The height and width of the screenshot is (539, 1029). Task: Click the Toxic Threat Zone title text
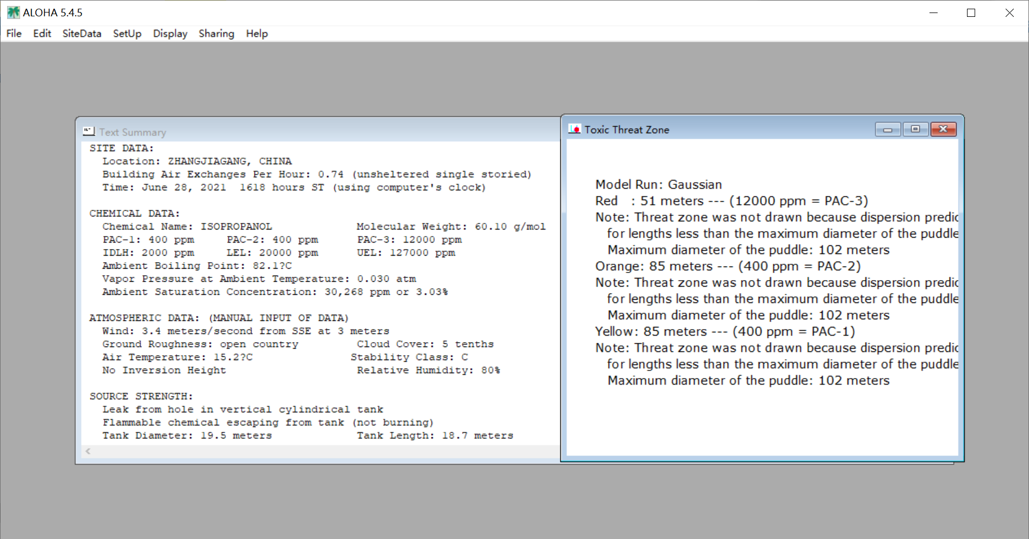pyautogui.click(x=627, y=129)
